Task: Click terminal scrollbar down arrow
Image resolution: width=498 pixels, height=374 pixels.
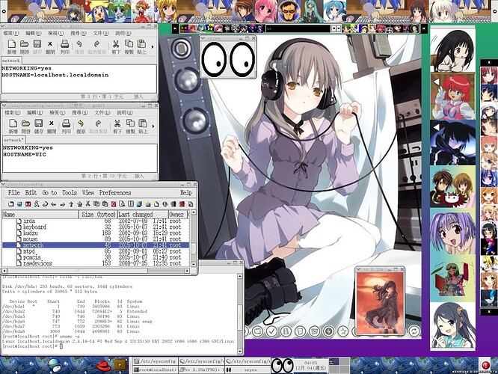Action: click(x=240, y=351)
